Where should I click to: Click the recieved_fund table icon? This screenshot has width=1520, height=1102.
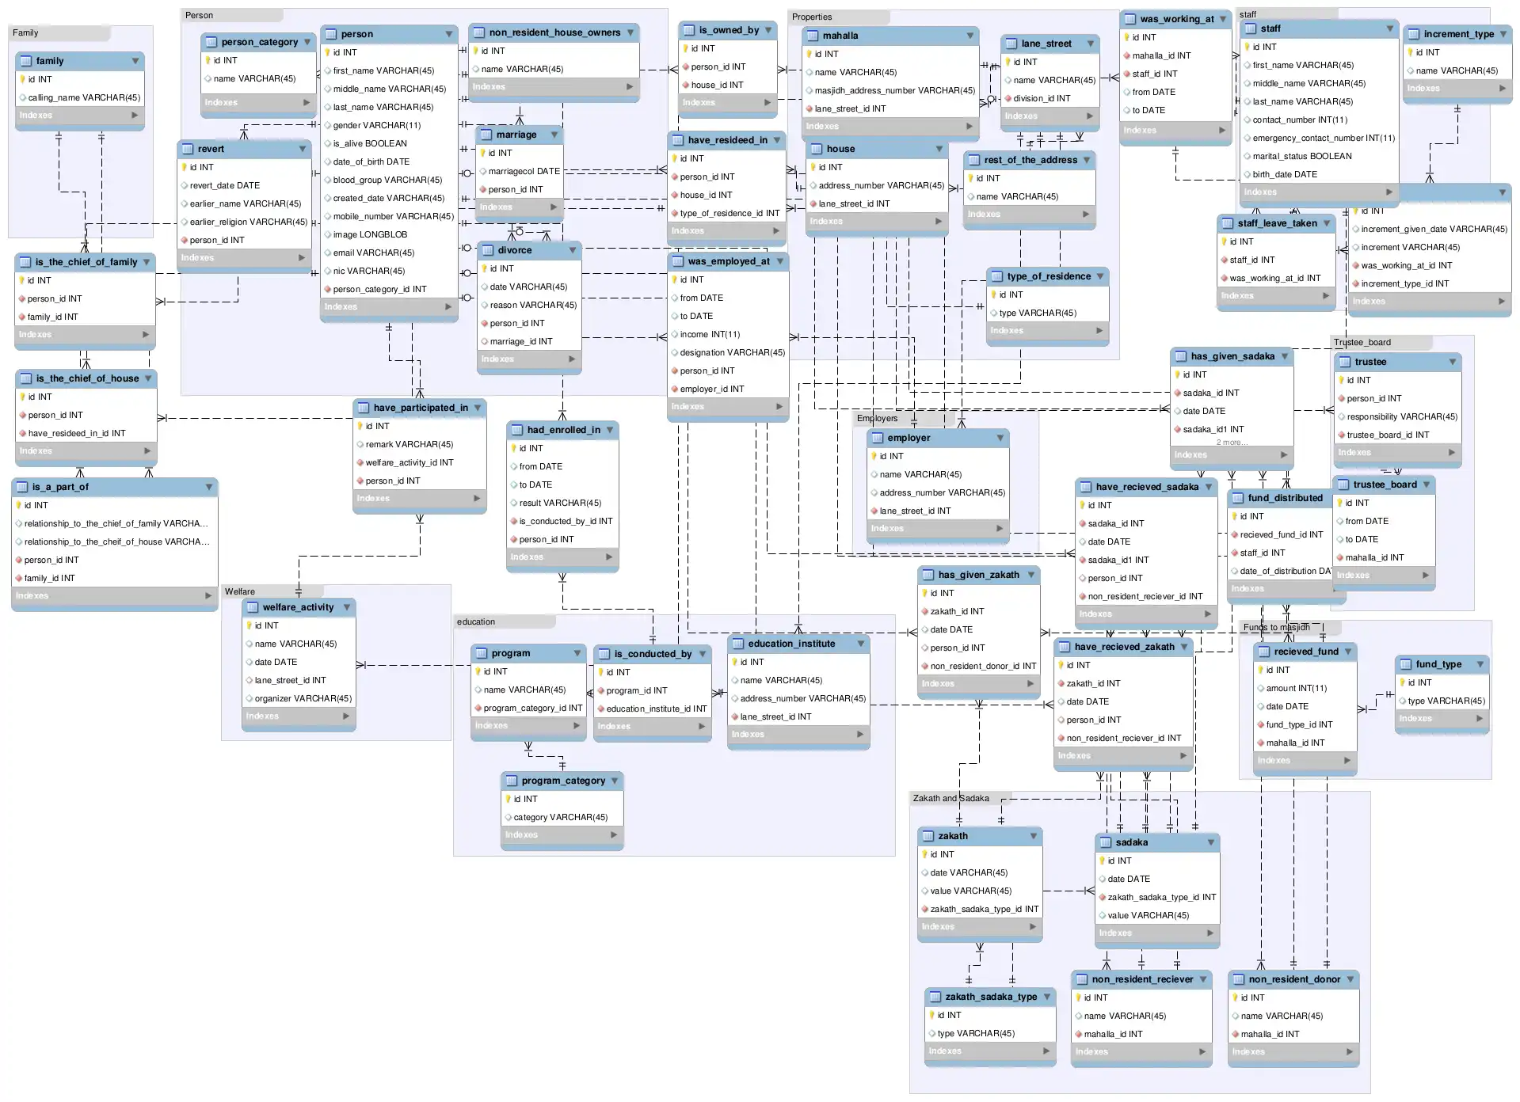(1265, 652)
